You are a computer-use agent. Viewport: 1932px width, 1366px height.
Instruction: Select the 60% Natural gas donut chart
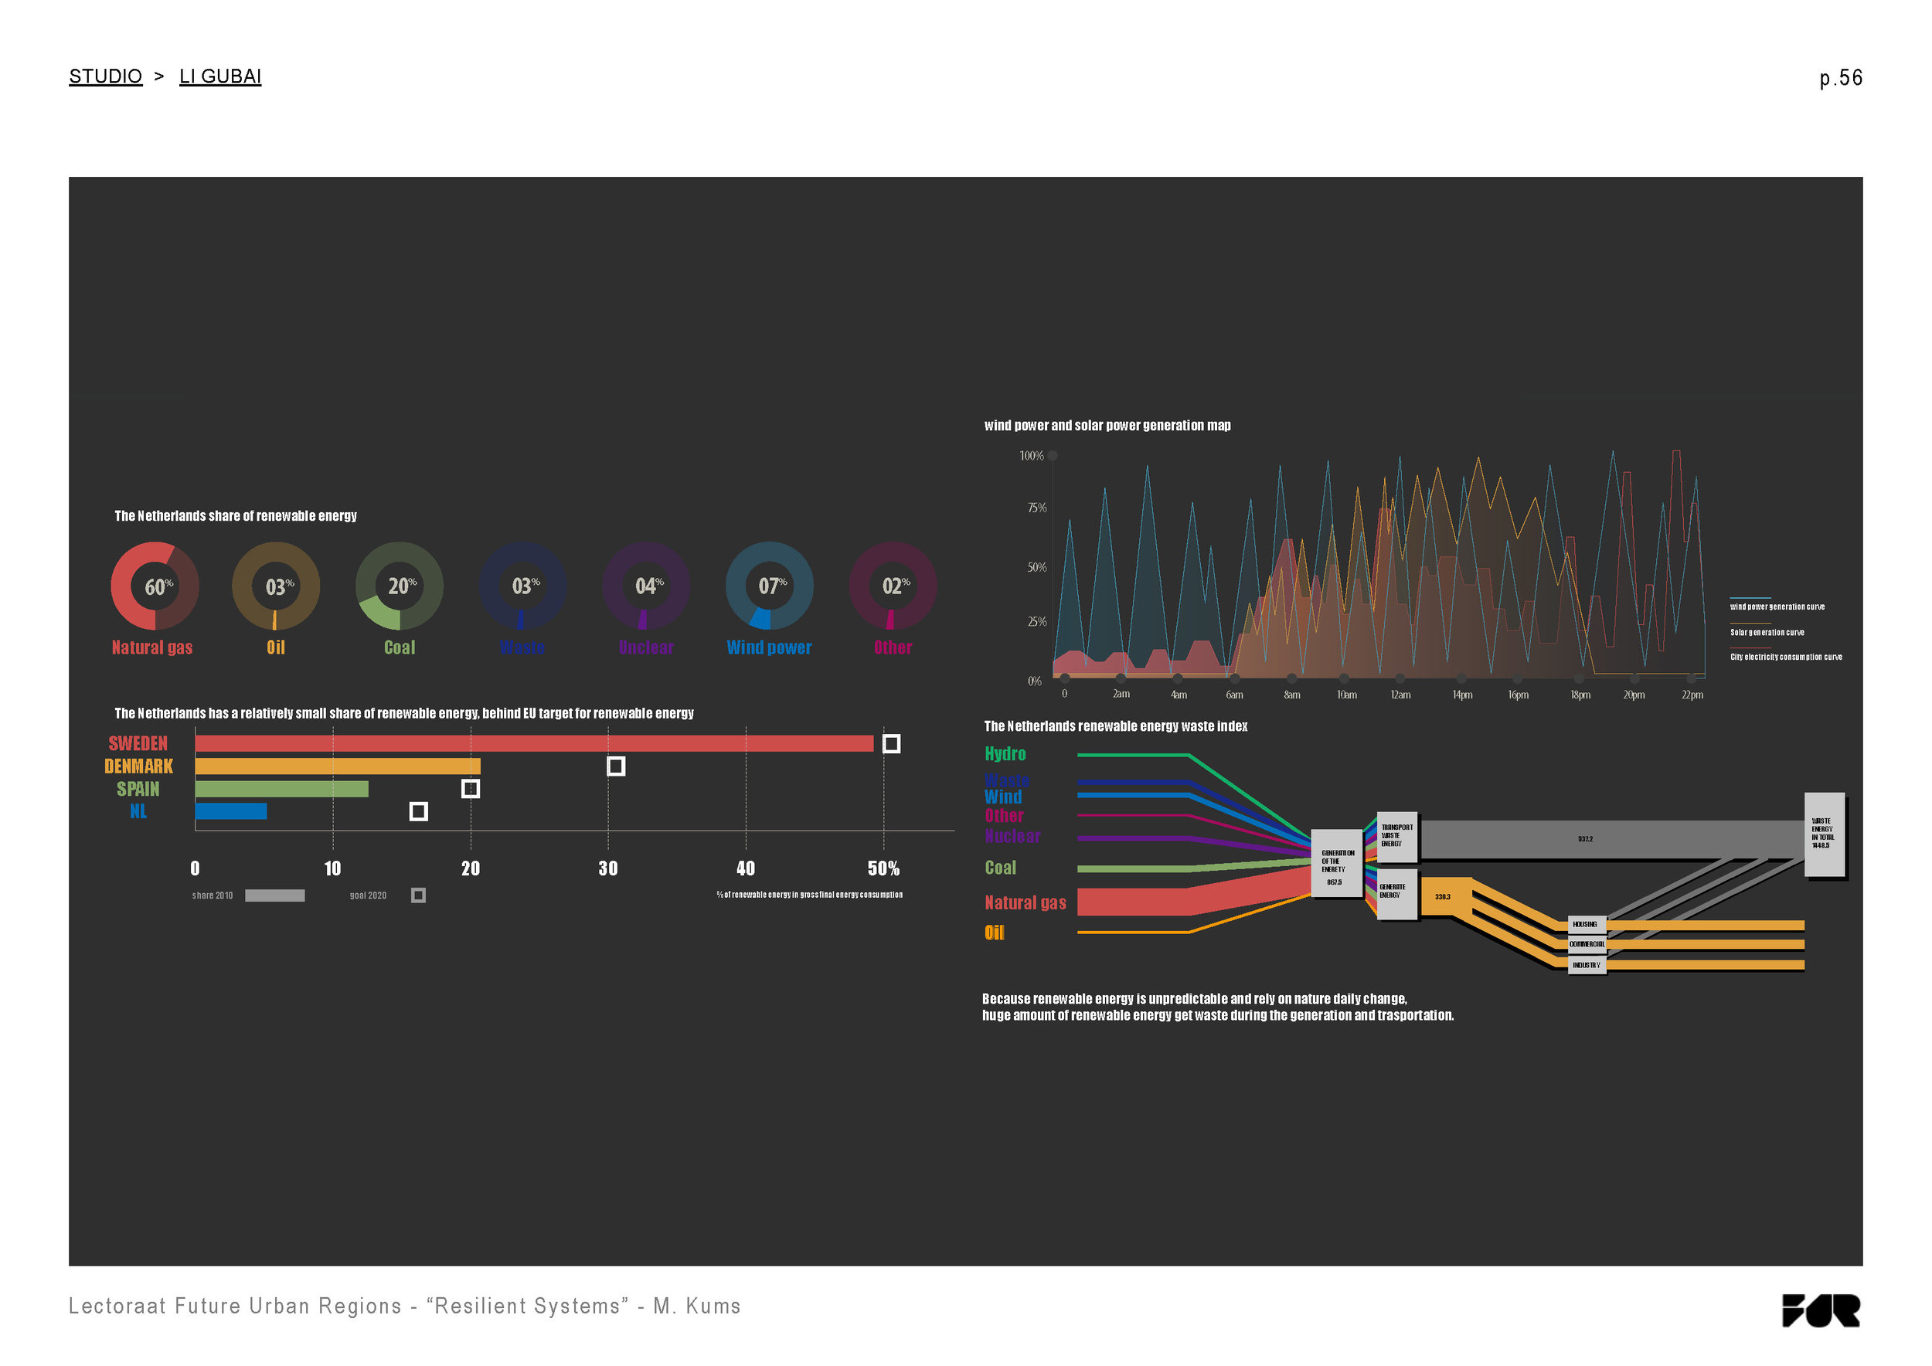(x=155, y=586)
